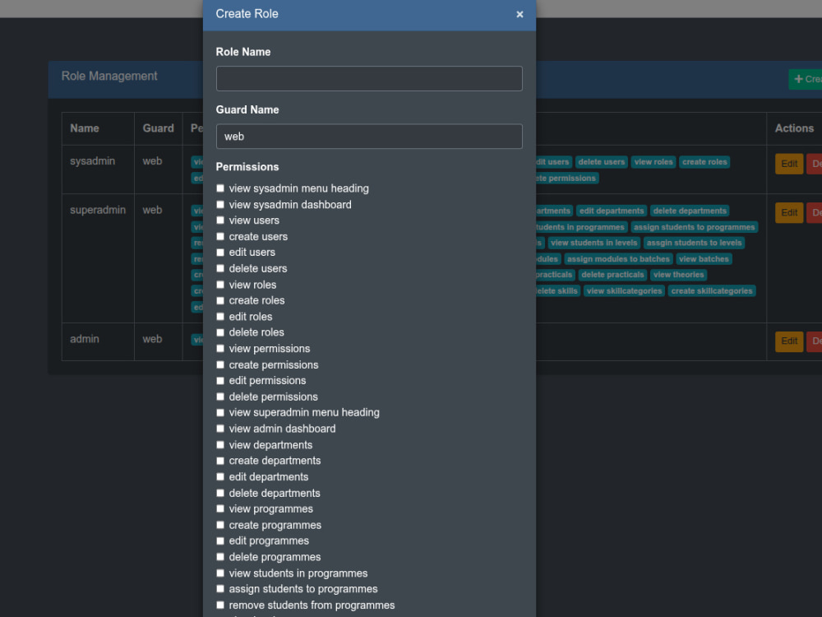Click the 'view roles' badge in sysadmin row
Screen dimensions: 822x617
(653, 162)
